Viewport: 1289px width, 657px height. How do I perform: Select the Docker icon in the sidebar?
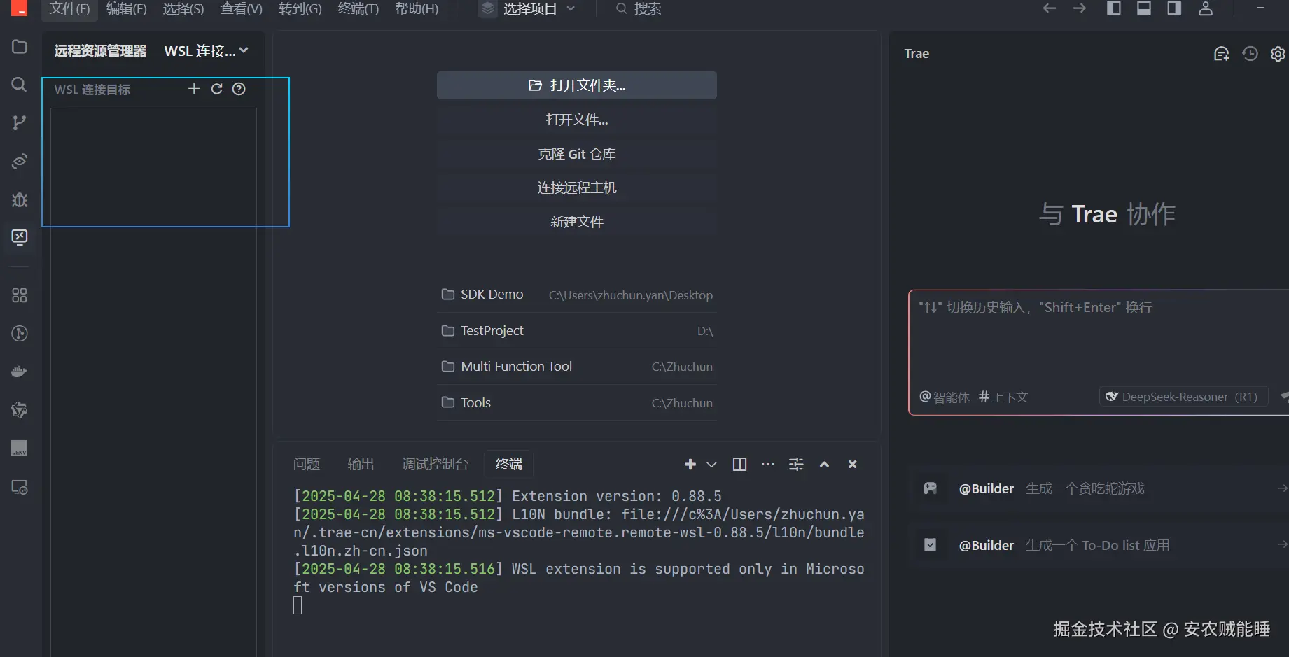19,371
